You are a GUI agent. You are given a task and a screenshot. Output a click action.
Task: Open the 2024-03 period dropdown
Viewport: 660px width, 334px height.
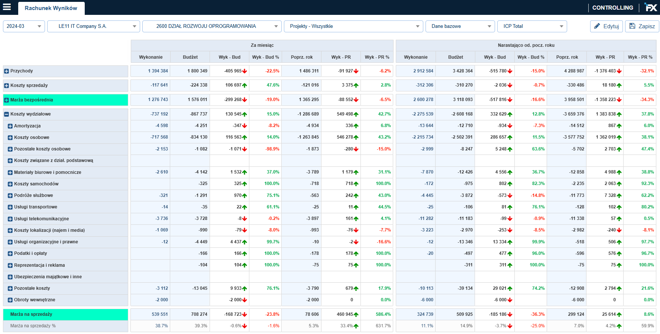(24, 26)
